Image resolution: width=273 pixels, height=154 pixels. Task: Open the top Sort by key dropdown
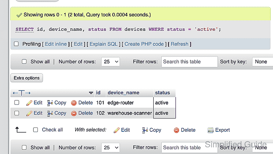point(262,62)
